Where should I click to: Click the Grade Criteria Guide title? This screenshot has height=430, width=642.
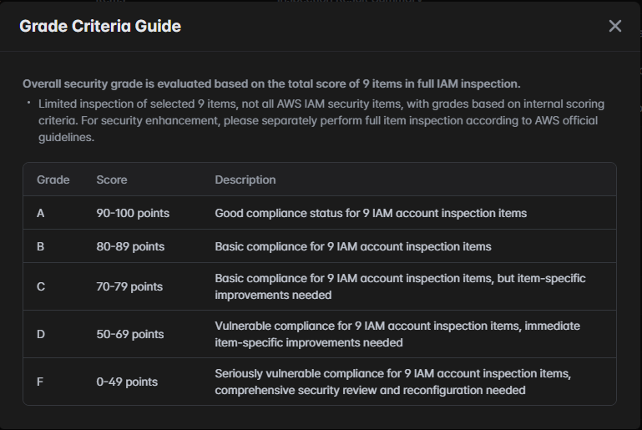(x=100, y=26)
